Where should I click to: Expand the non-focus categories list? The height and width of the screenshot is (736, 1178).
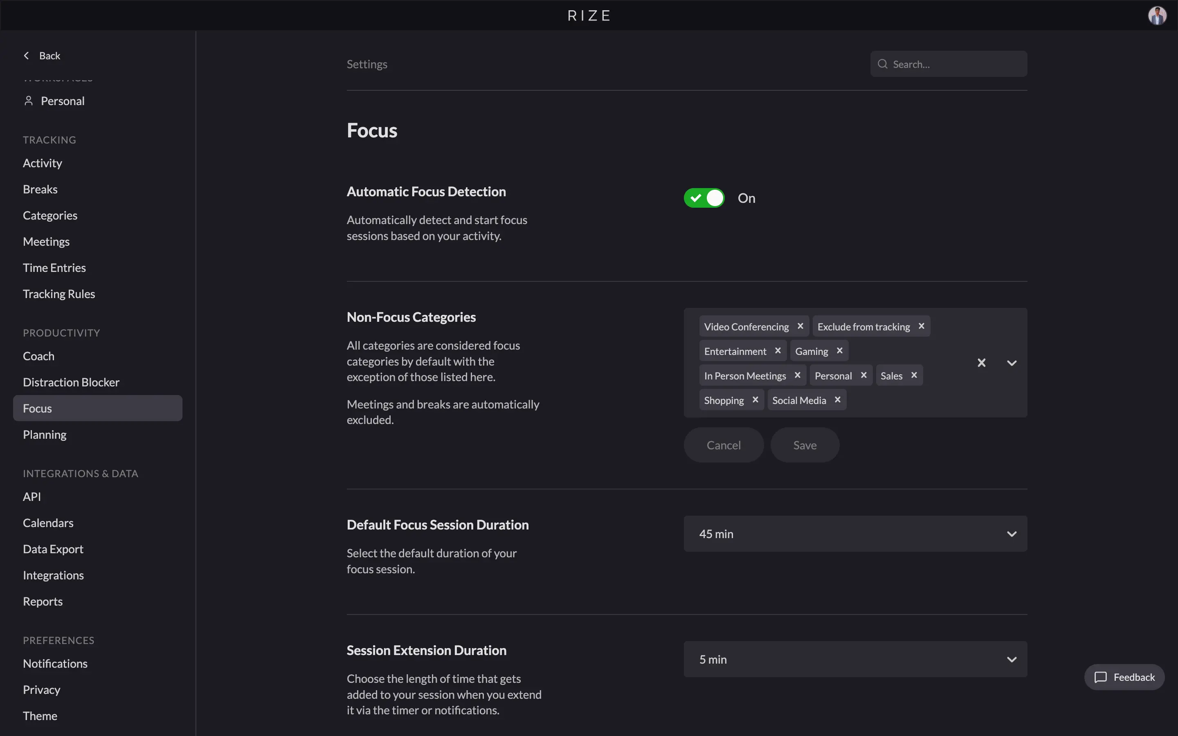click(x=1012, y=362)
